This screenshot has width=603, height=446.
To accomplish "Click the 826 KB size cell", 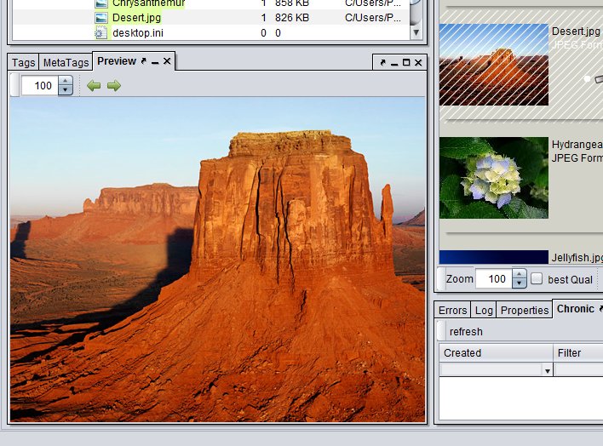I will click(292, 18).
